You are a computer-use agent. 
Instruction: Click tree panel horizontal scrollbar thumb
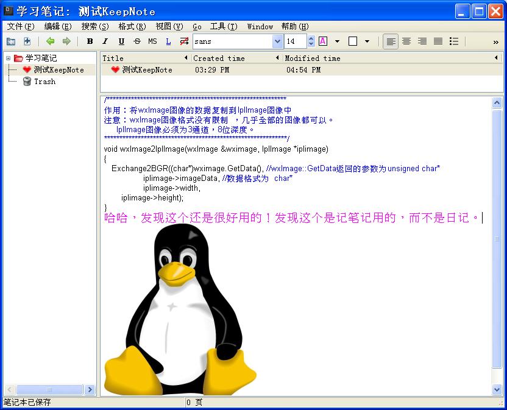49,390
